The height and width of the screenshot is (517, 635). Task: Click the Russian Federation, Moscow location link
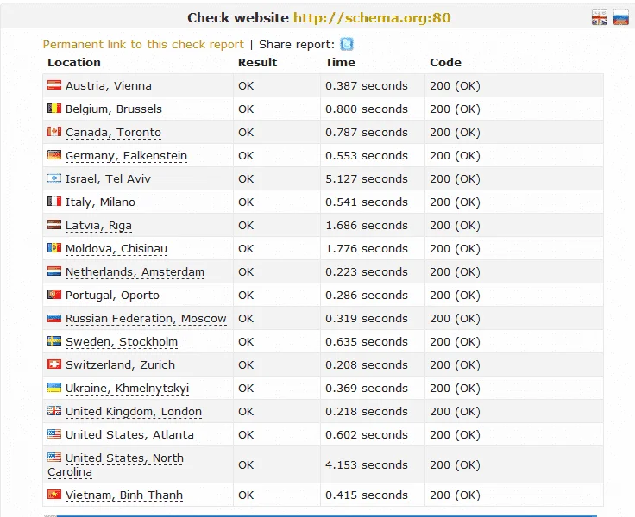[x=146, y=319]
